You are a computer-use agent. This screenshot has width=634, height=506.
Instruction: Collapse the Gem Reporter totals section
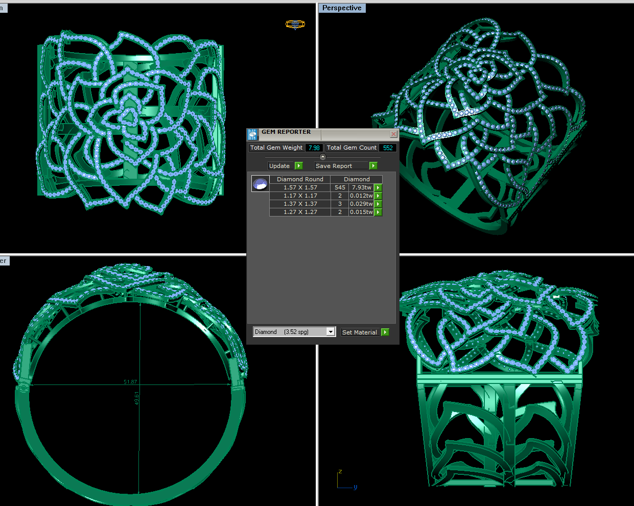(322, 157)
